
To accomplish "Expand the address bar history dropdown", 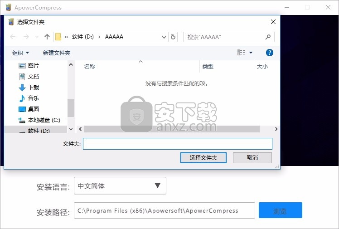I will click(164, 37).
